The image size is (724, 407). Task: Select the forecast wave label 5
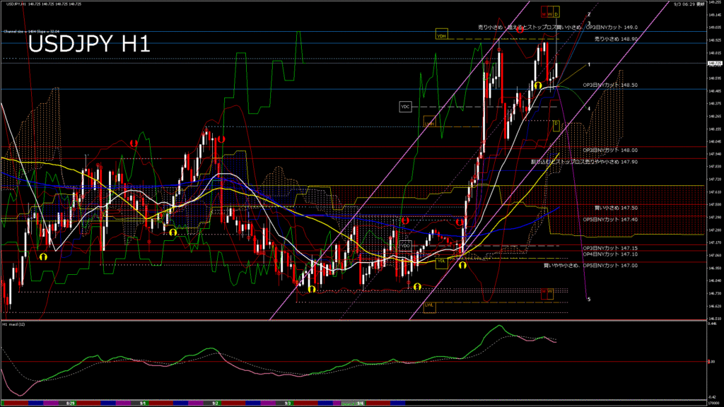(x=589, y=299)
